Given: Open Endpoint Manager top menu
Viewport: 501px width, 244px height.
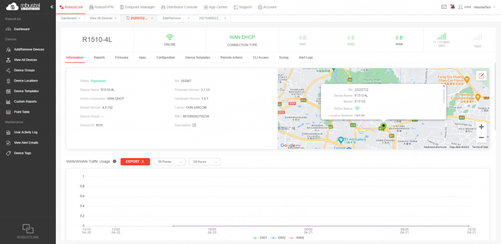Looking at the screenshot, I should tap(137, 7).
